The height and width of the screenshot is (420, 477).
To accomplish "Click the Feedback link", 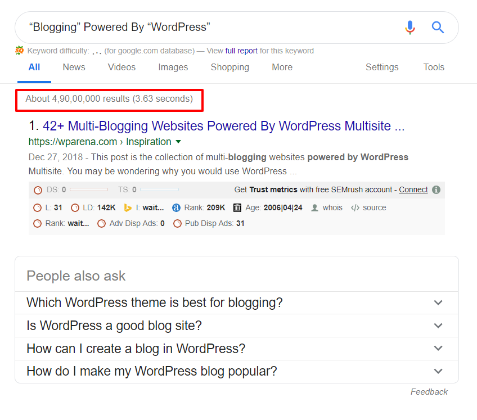I will 429,392.
